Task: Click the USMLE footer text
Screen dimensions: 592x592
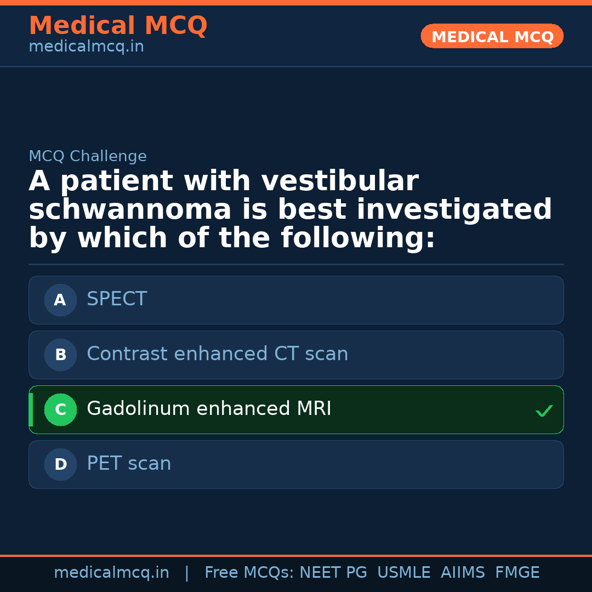Action: click(x=403, y=573)
